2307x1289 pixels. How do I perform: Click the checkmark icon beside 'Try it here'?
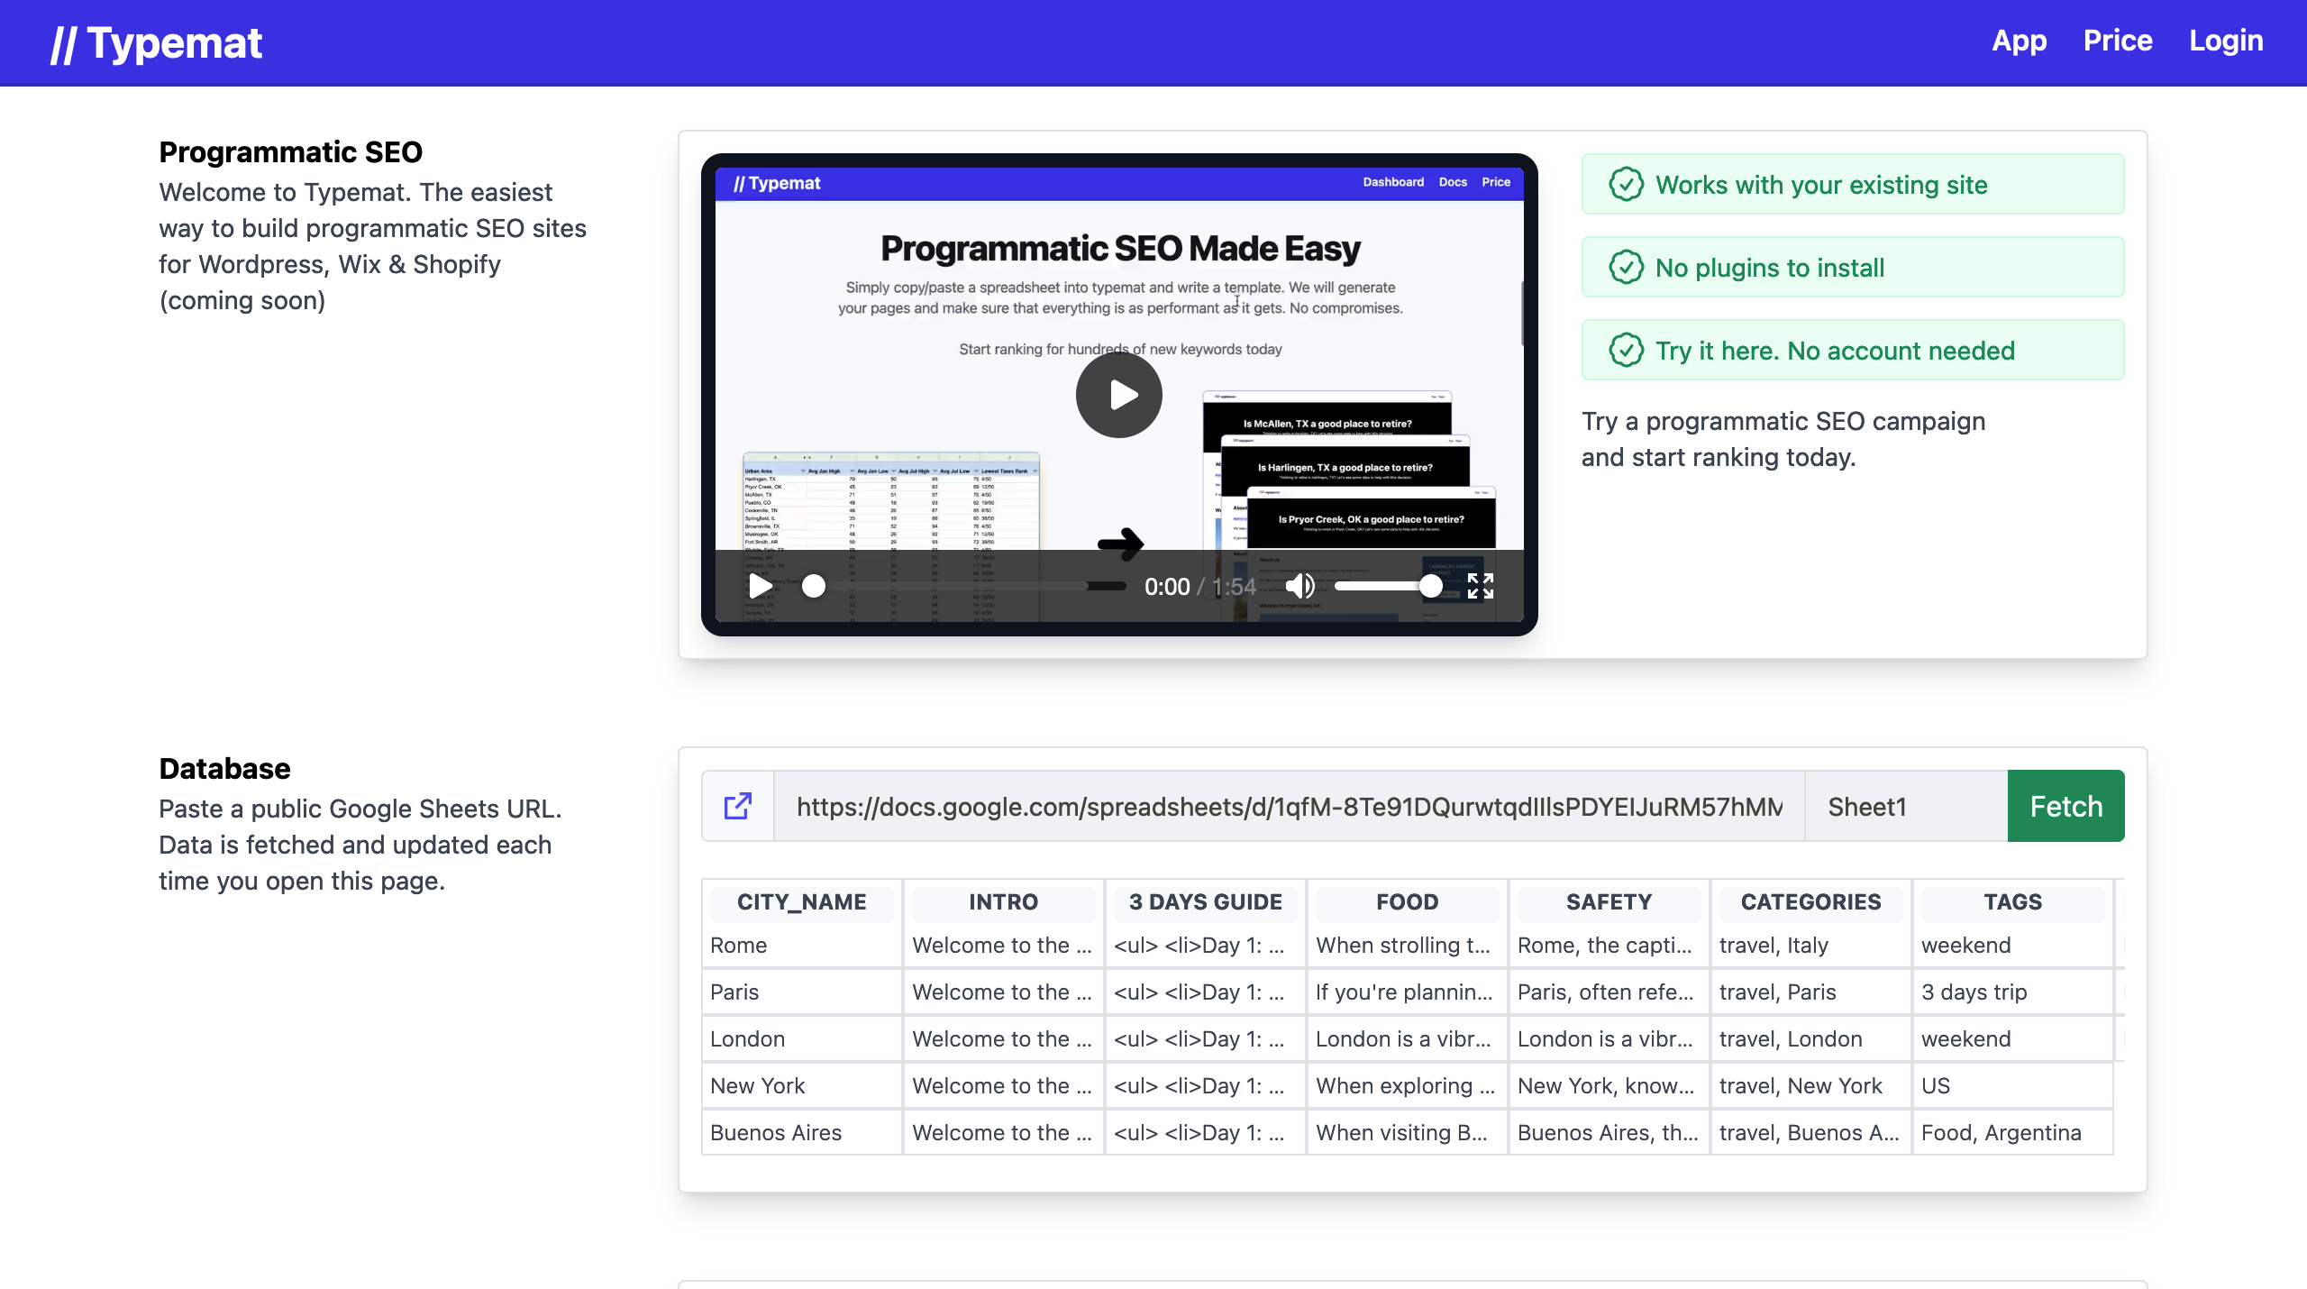tap(1626, 351)
